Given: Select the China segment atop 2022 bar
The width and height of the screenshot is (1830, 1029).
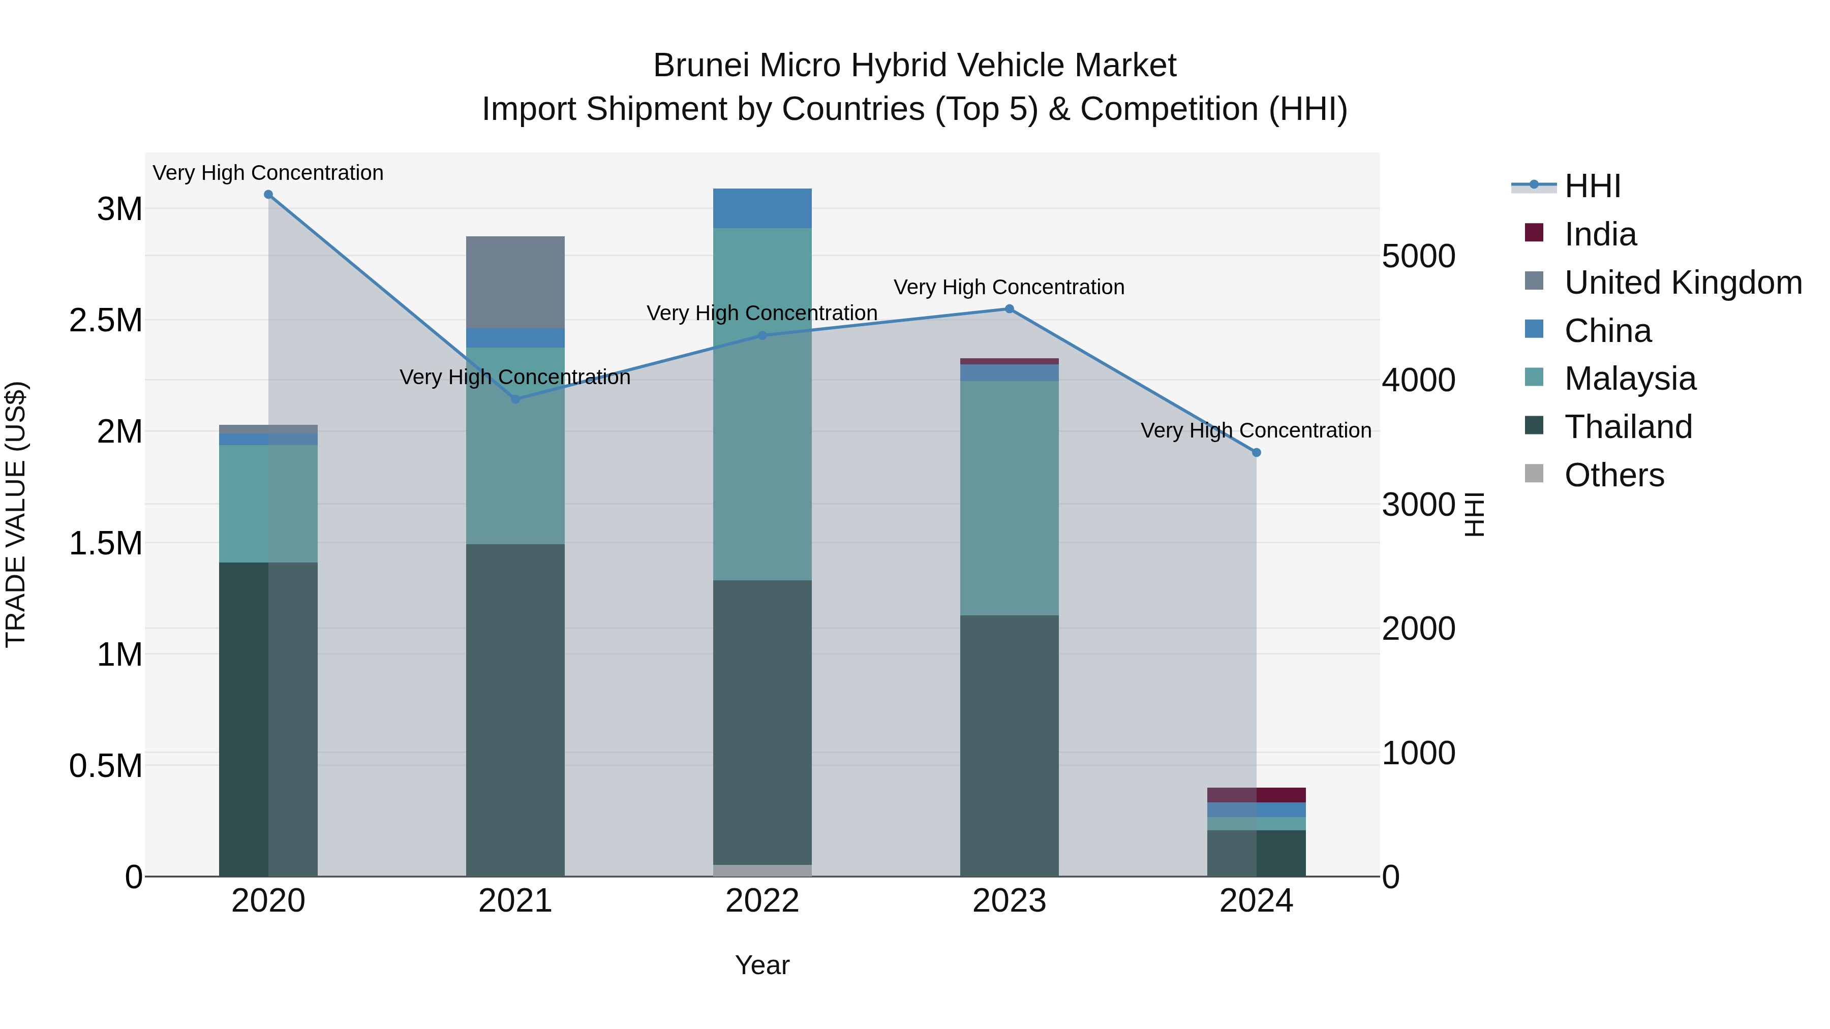Looking at the screenshot, I should (x=762, y=209).
